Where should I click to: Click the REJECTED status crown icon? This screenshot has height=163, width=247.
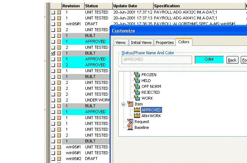pyautogui.click(x=137, y=92)
